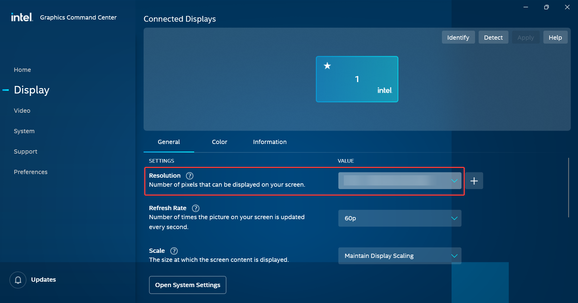
Task: Switch to the Color tab
Action: click(x=219, y=142)
